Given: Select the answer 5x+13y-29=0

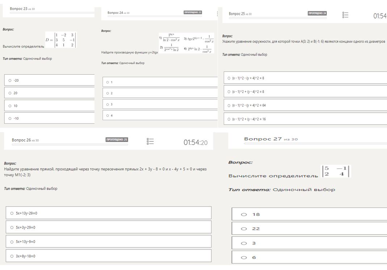Looking at the screenshot, I should 12,213.
